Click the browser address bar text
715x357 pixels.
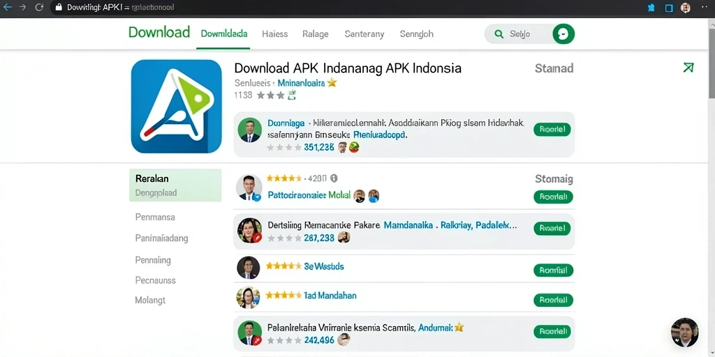tap(120, 8)
